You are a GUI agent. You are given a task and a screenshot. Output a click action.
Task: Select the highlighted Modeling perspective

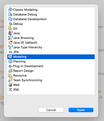pos(51,57)
